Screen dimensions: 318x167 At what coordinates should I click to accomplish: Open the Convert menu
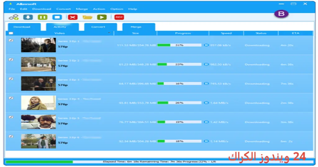click(63, 9)
